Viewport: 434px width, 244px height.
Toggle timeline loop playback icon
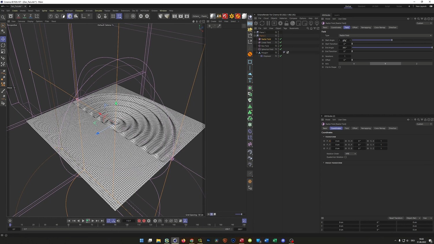coord(109,221)
